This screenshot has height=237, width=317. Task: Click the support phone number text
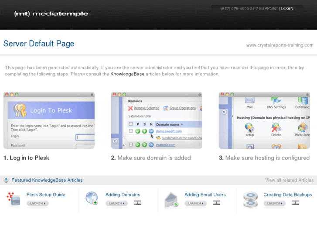[235, 8]
